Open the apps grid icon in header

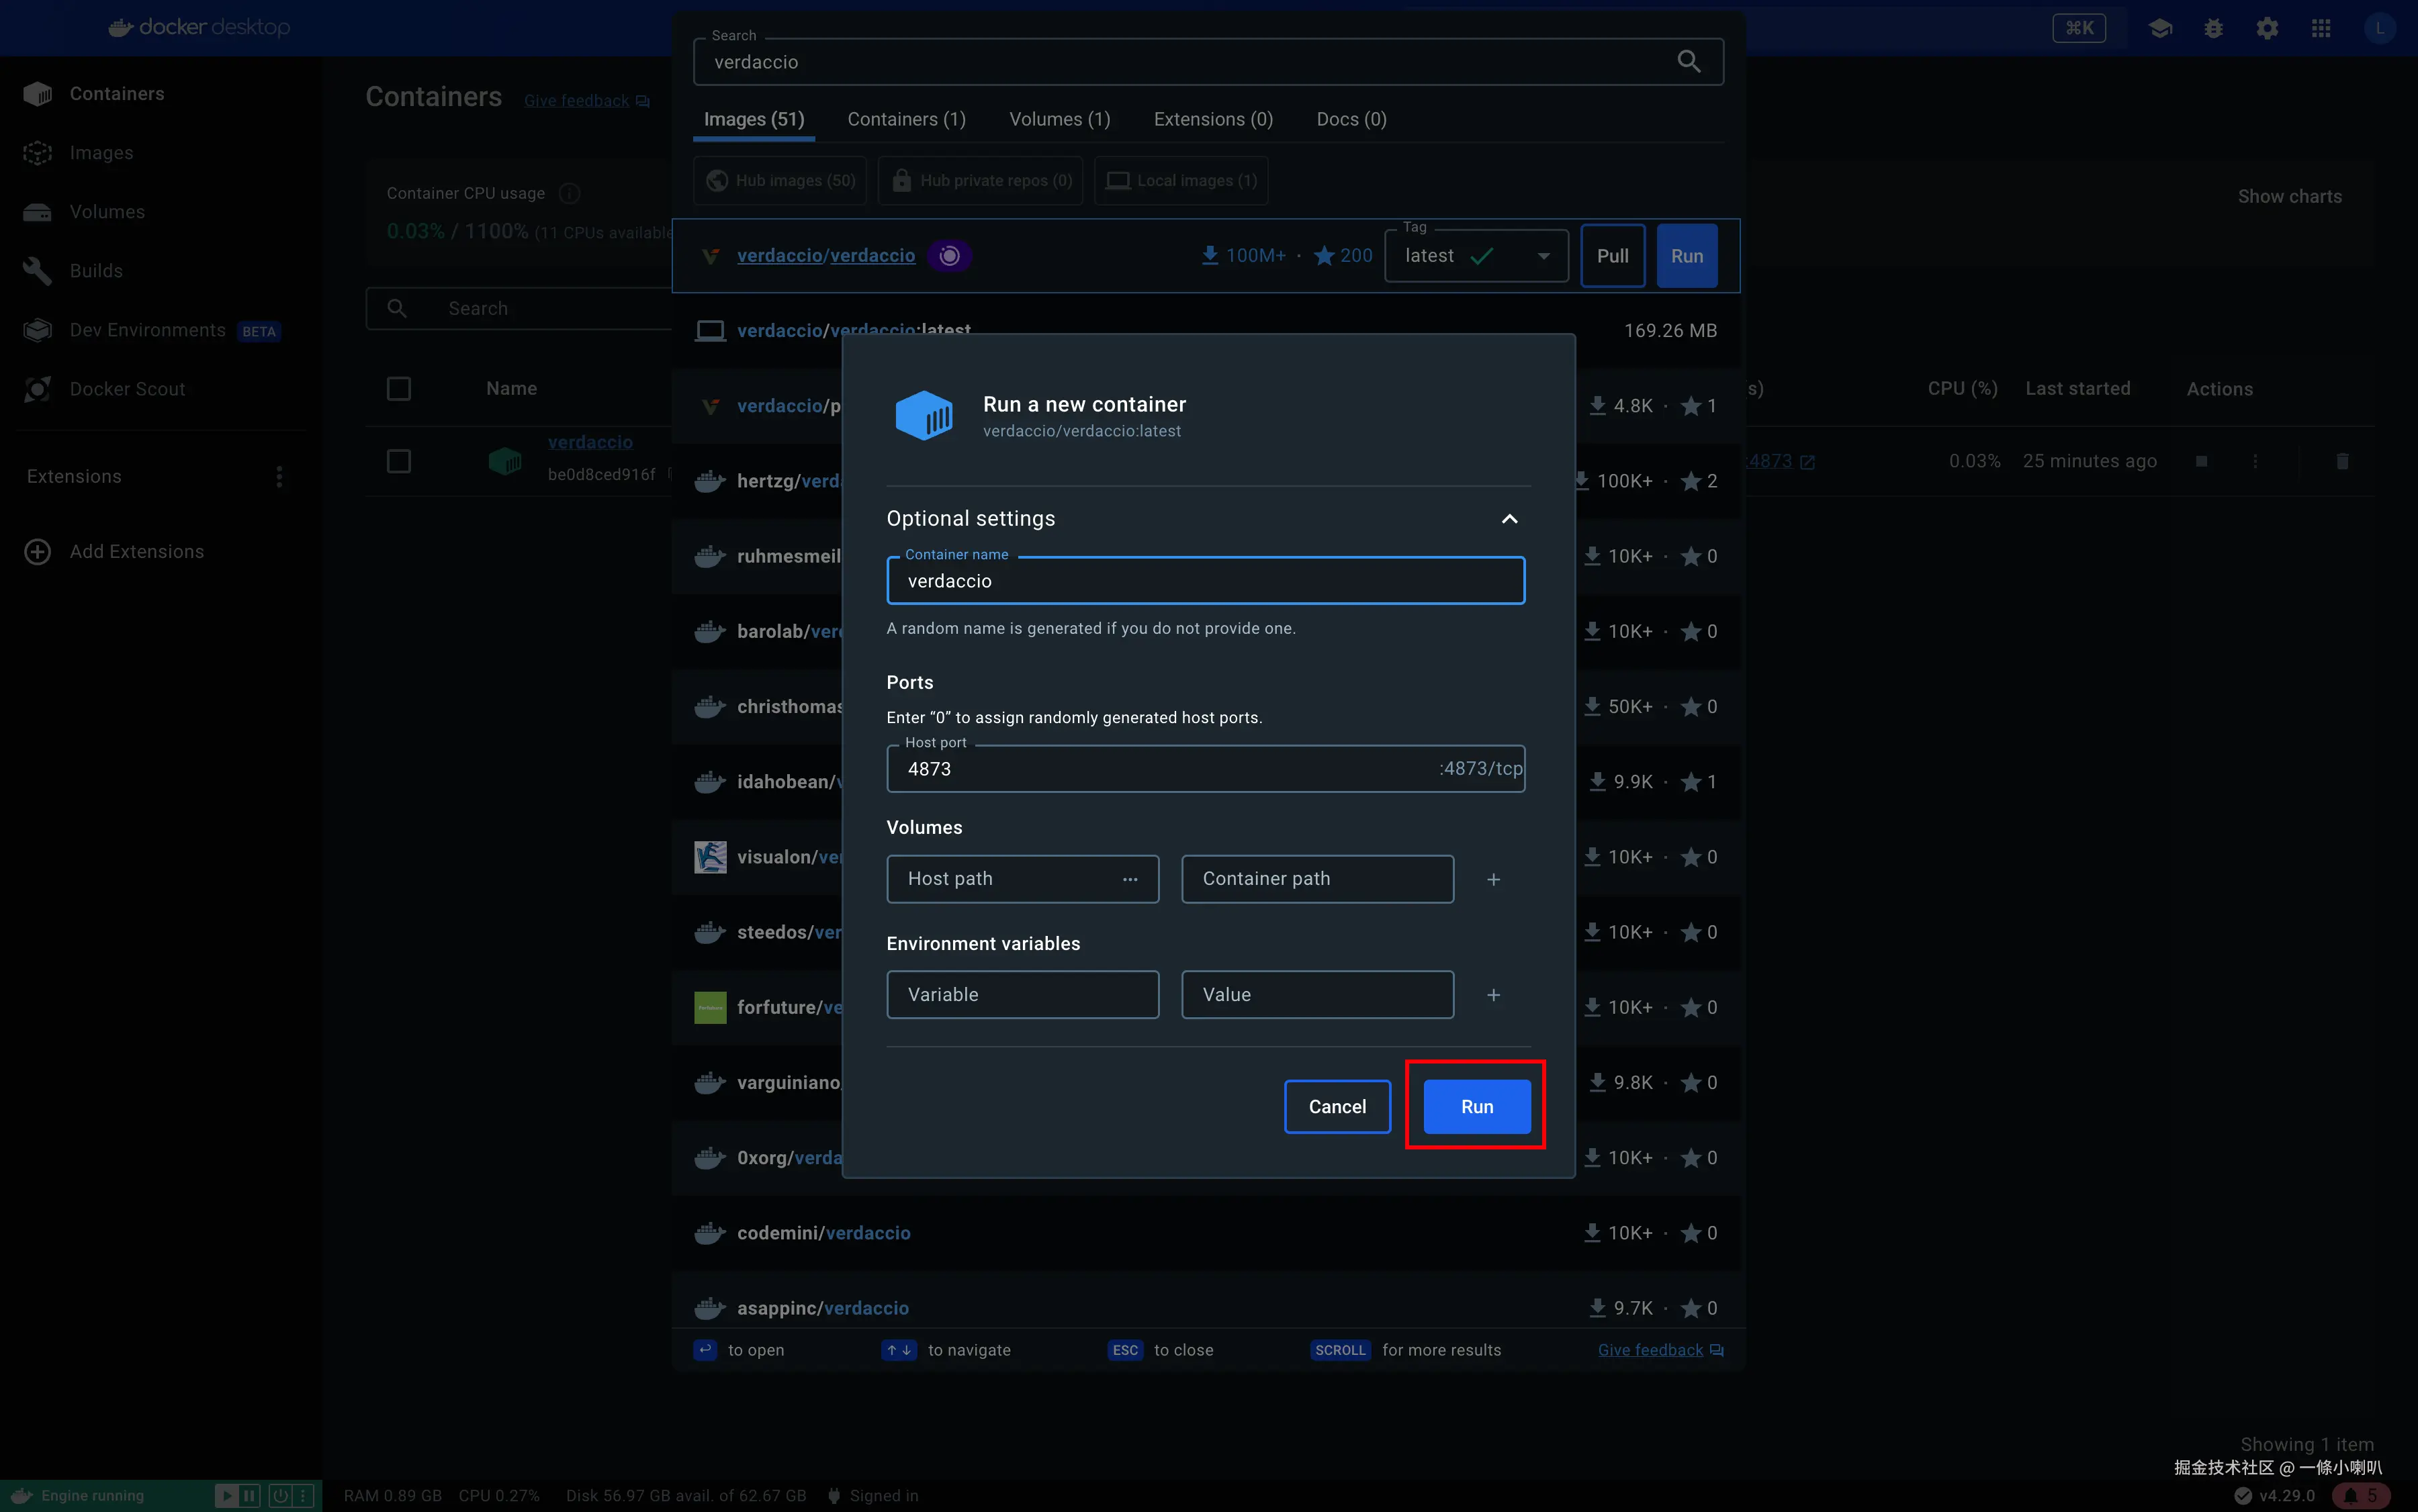pos(2321,28)
